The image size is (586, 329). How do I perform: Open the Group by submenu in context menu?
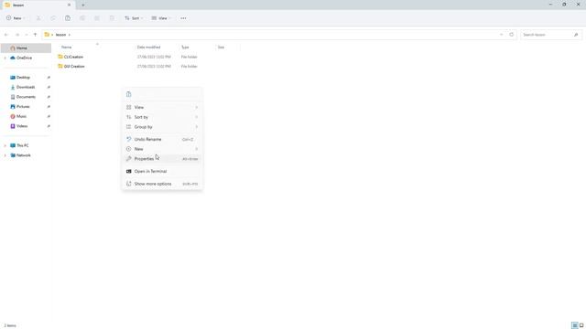162,127
